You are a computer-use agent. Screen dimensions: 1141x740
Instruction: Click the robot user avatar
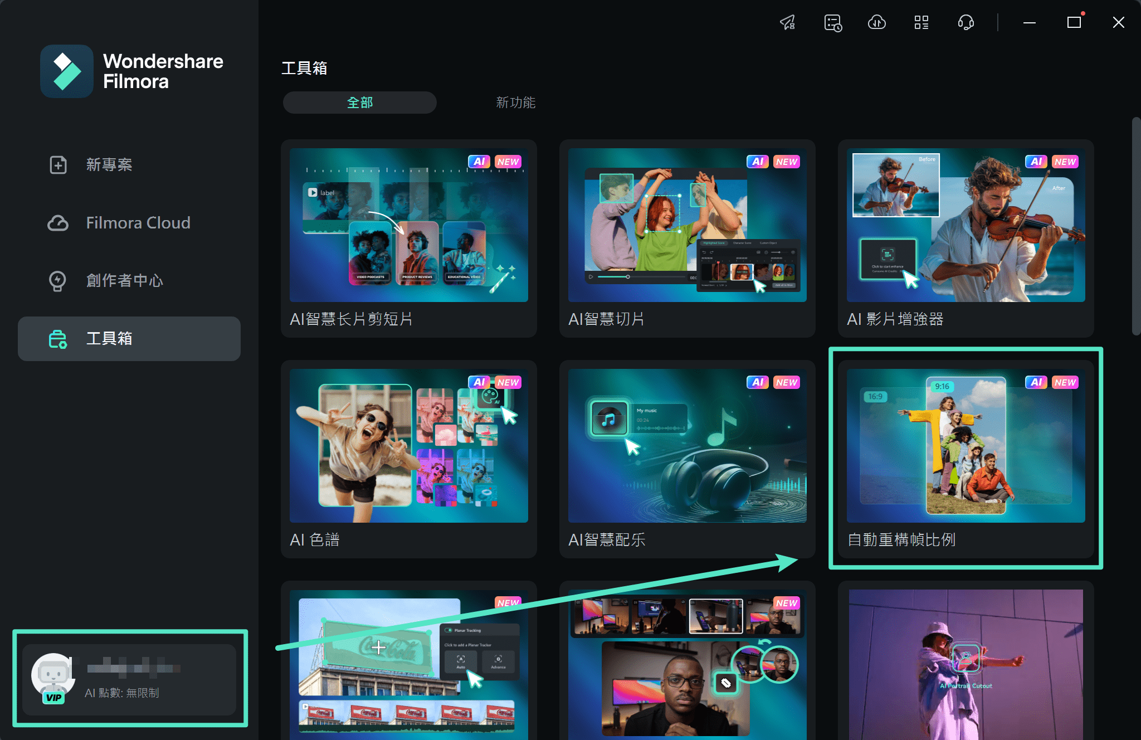pyautogui.click(x=53, y=675)
